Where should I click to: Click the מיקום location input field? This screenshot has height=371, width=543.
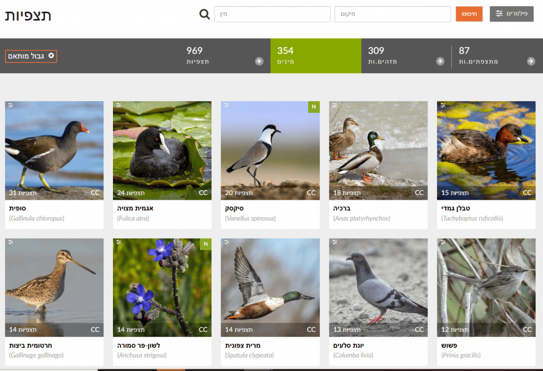click(x=392, y=14)
